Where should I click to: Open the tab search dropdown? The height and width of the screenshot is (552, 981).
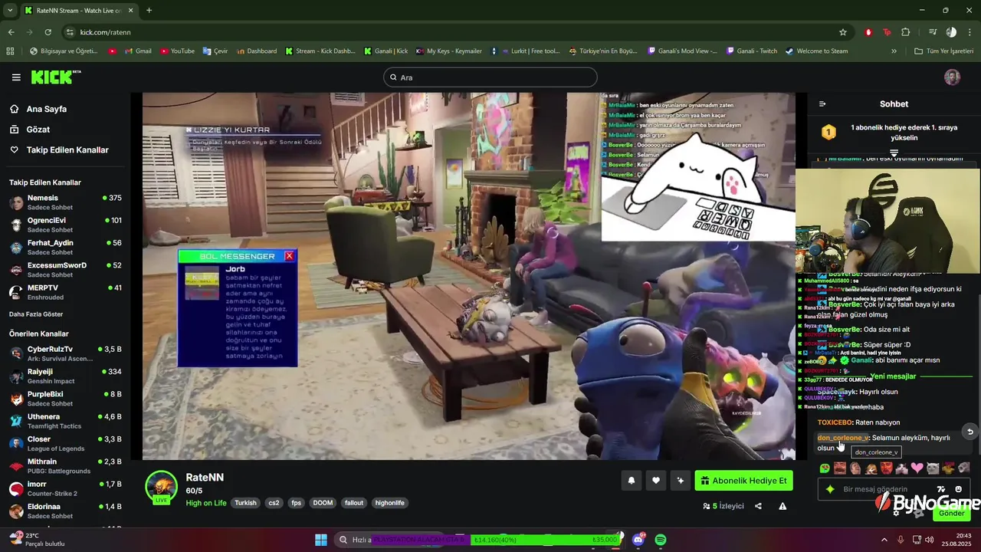click(10, 10)
